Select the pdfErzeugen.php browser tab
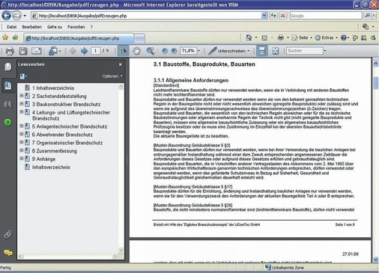This screenshot has height=273, width=379. (x=79, y=38)
